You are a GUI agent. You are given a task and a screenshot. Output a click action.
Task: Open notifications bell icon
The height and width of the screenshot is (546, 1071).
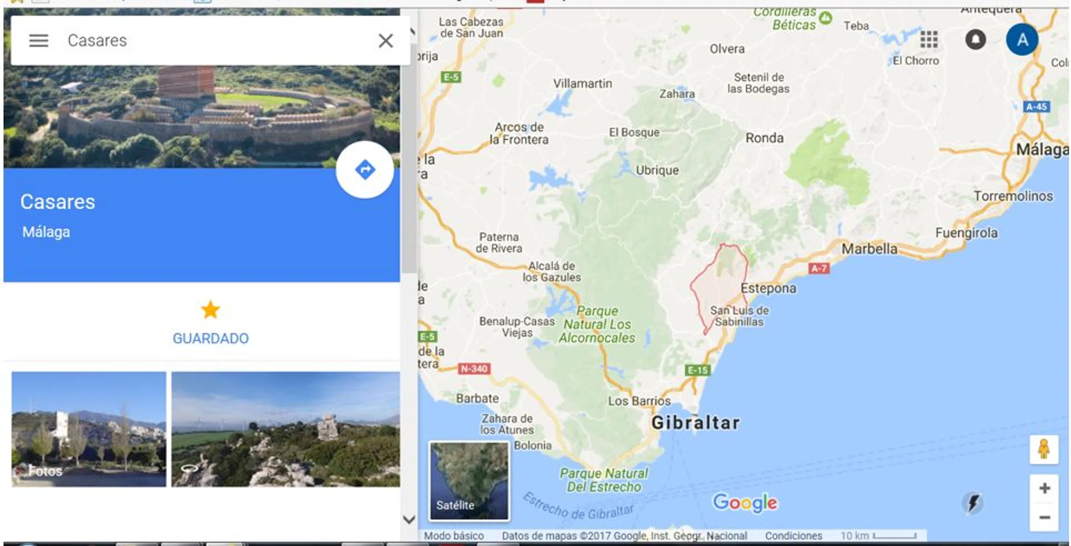975,40
